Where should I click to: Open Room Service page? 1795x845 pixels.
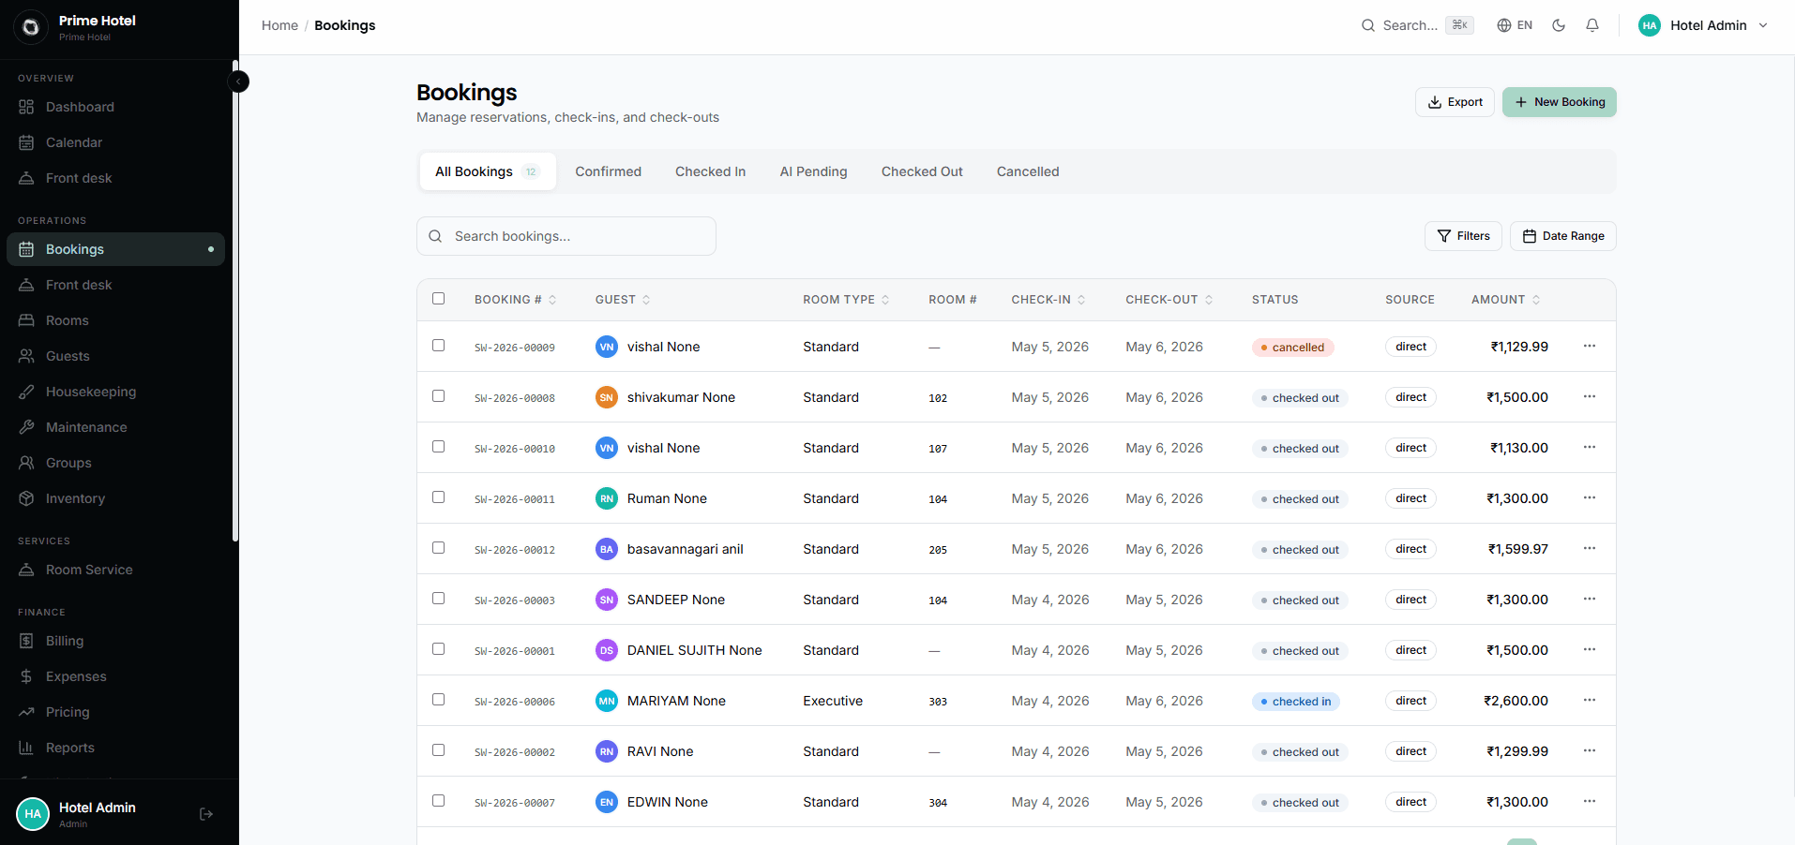pos(115,570)
